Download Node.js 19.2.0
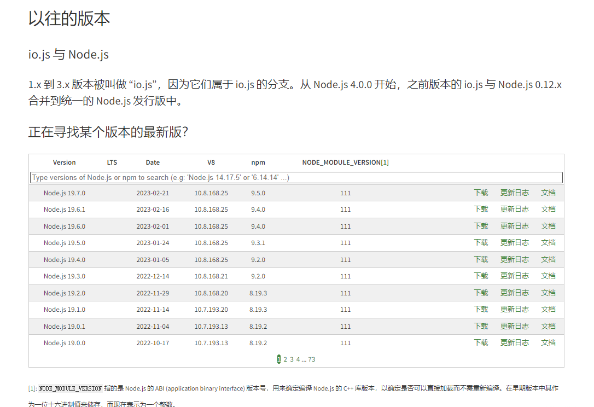 (481, 293)
